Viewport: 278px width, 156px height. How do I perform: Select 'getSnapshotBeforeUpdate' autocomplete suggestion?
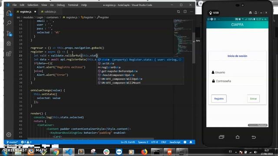140,71
